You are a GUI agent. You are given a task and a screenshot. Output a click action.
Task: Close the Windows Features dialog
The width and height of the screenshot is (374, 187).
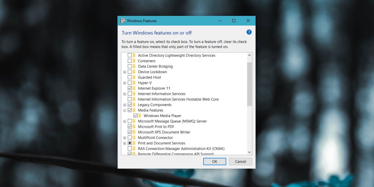[x=248, y=21]
